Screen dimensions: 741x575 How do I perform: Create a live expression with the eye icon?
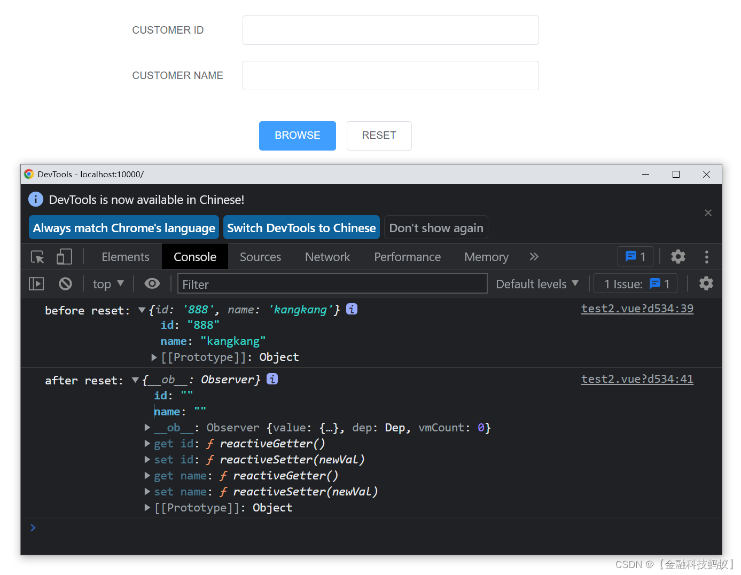coord(152,283)
